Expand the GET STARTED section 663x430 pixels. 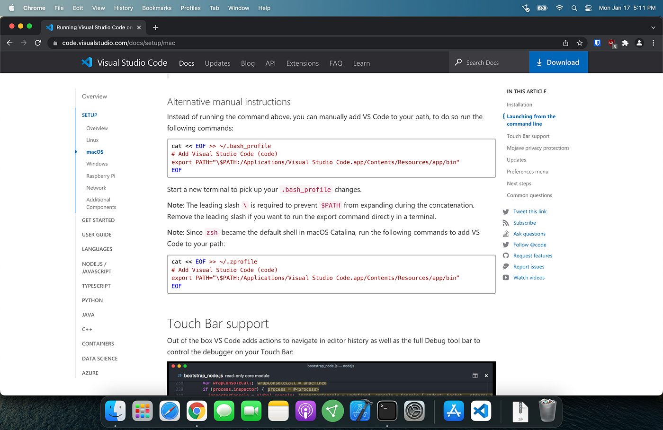coord(98,220)
